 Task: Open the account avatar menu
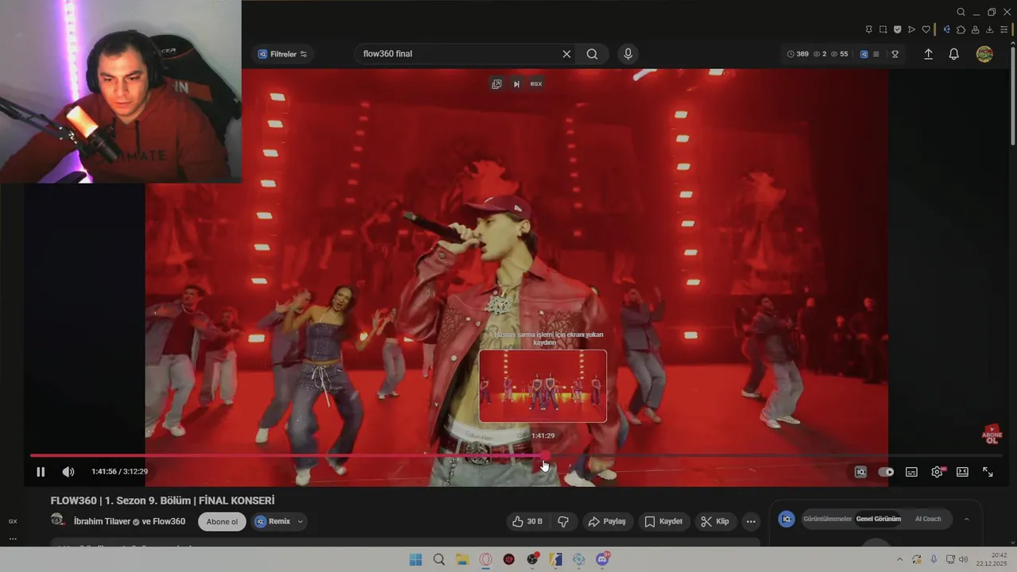pos(984,54)
